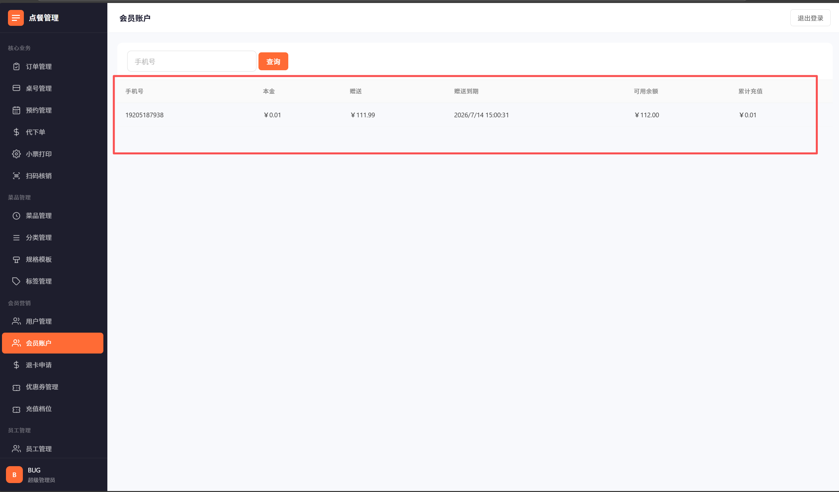
Task: Click the gear icon beside 小票打印
Action: (x=16, y=154)
